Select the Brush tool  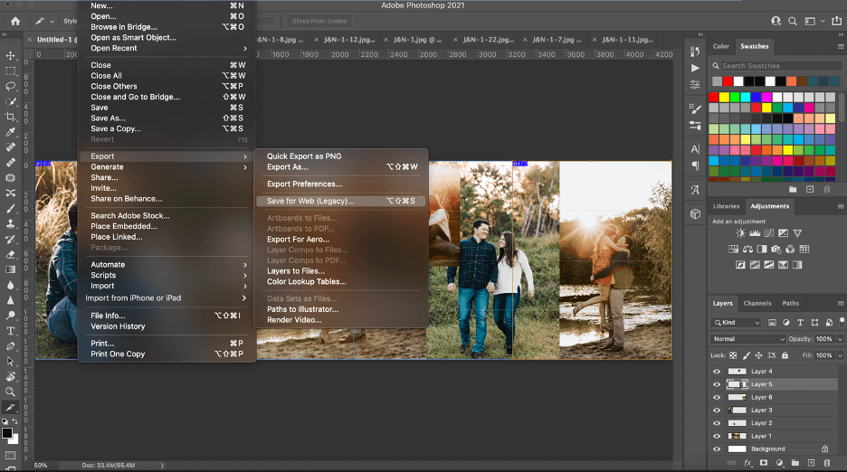pyautogui.click(x=10, y=209)
